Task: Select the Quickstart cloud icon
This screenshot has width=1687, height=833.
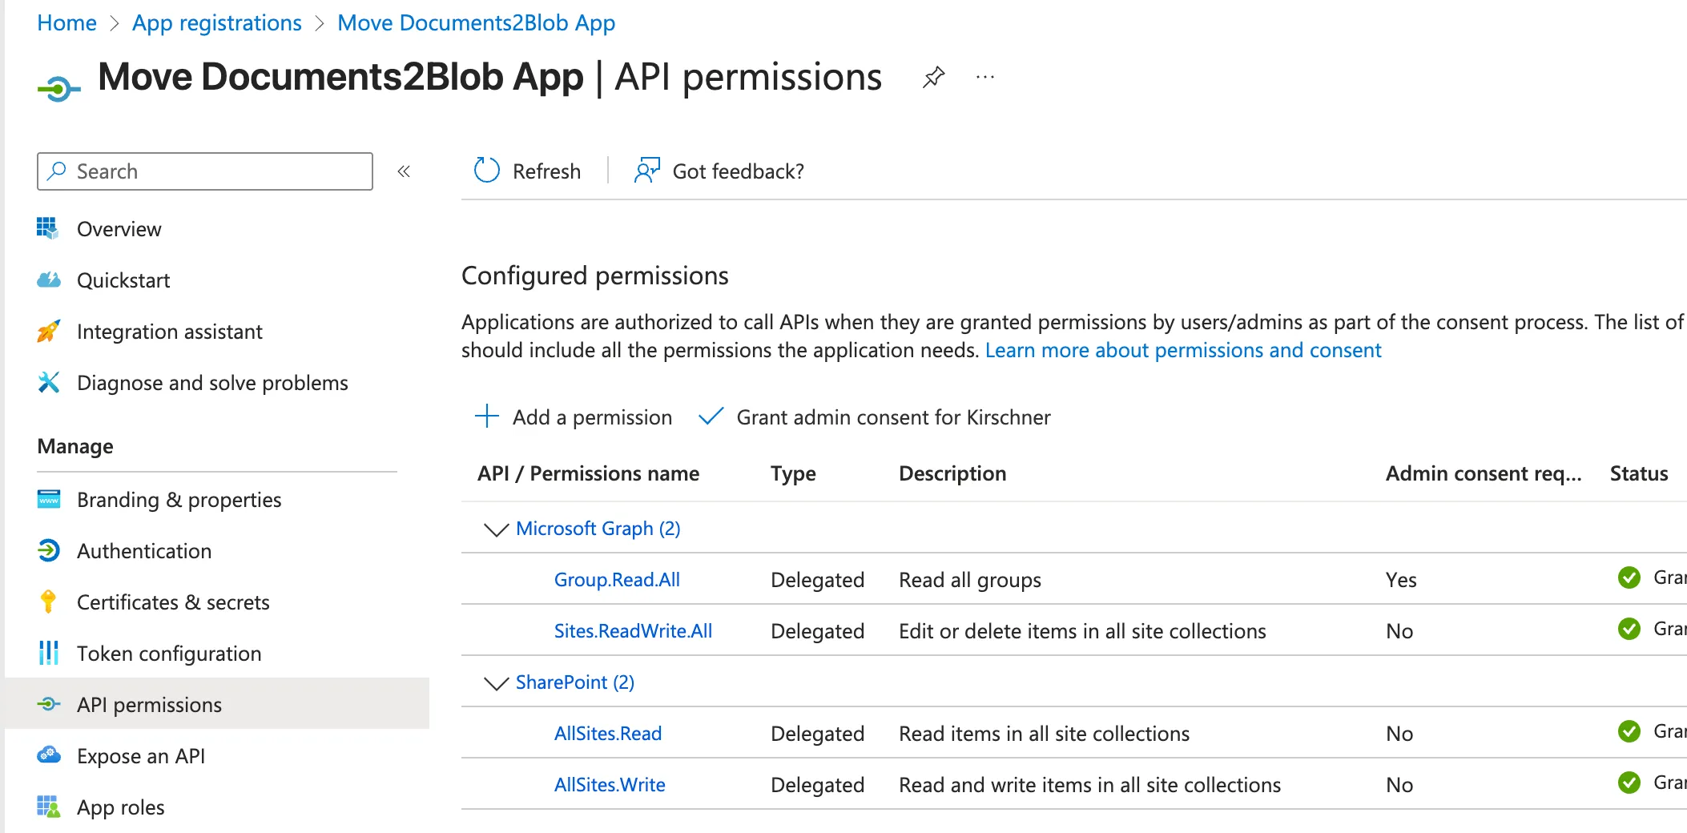Action: pyautogui.click(x=49, y=280)
